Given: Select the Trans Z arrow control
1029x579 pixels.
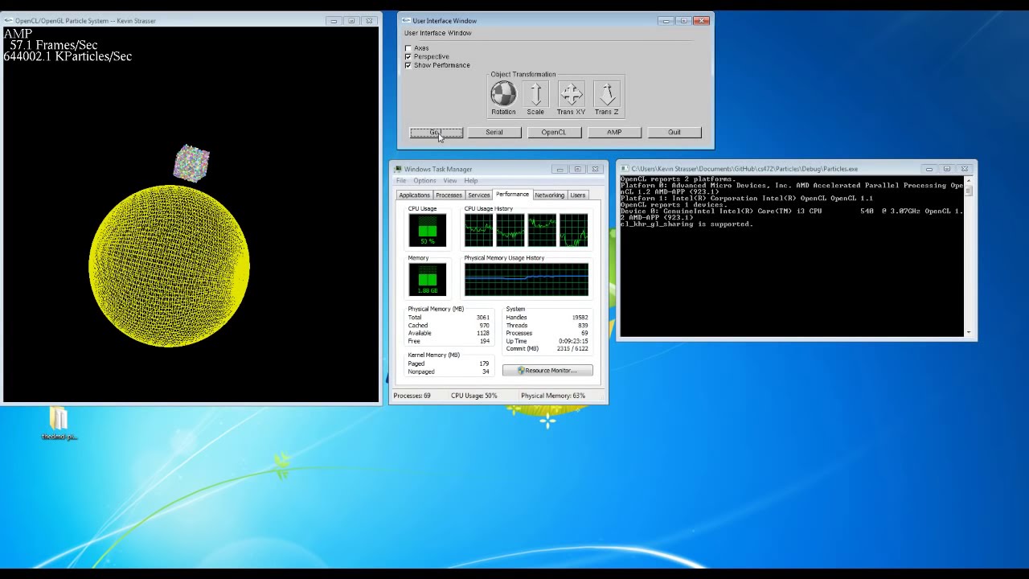Looking at the screenshot, I should click(x=606, y=94).
